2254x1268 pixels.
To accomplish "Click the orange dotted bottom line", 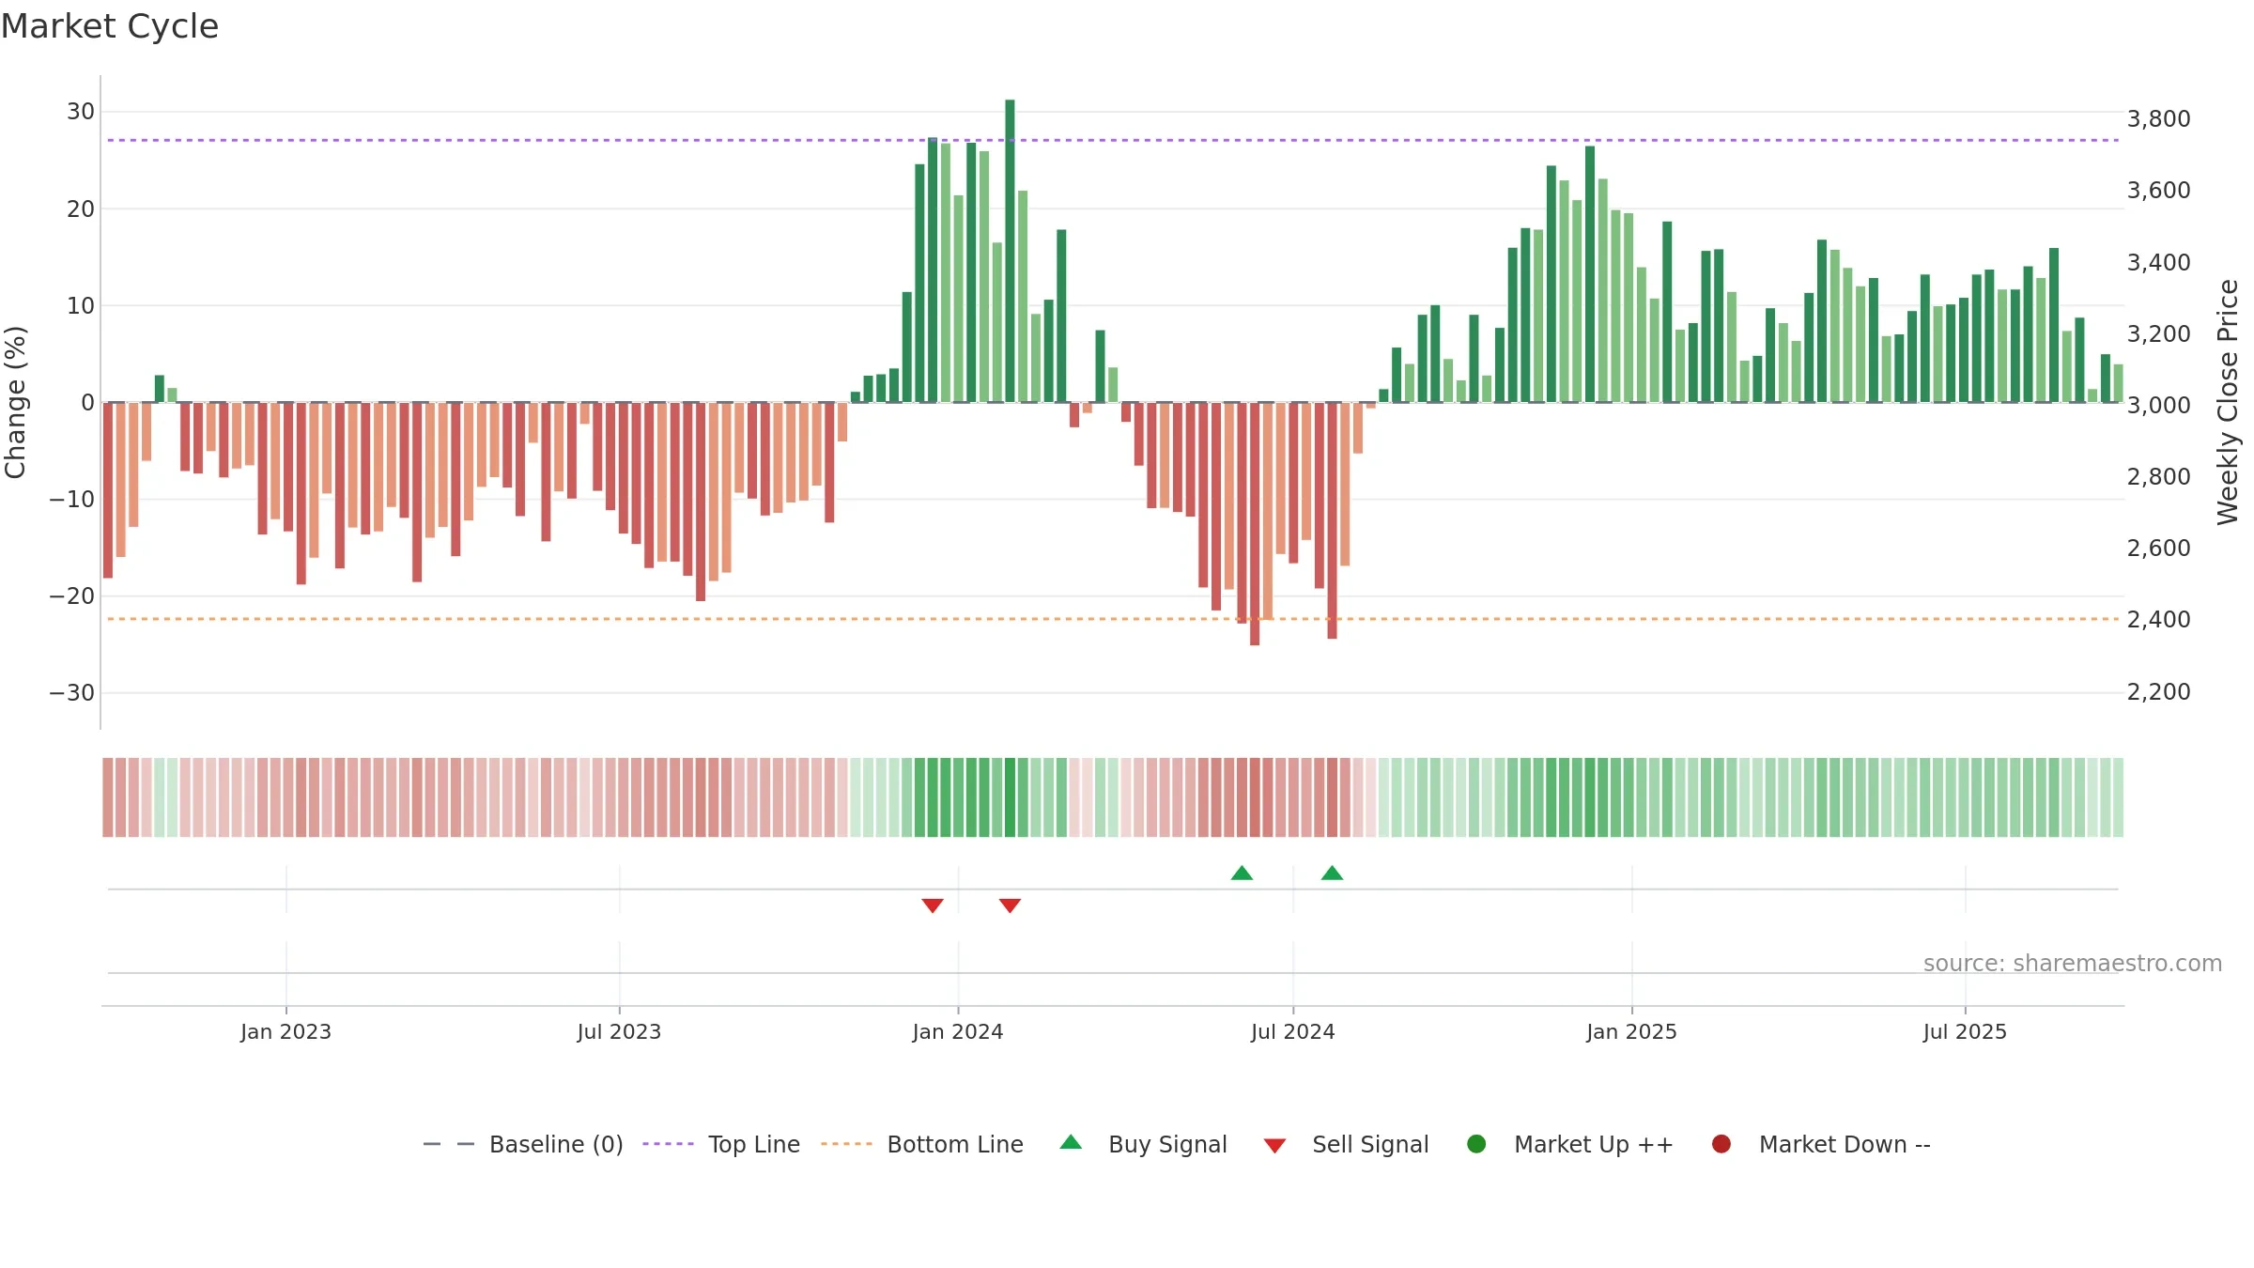I will pos(1113,619).
